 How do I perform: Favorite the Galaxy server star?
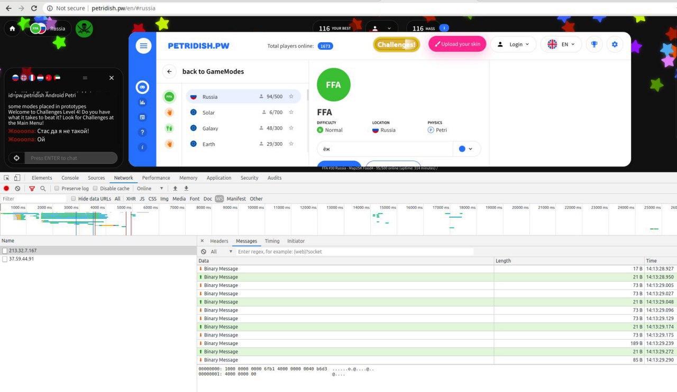291,128
